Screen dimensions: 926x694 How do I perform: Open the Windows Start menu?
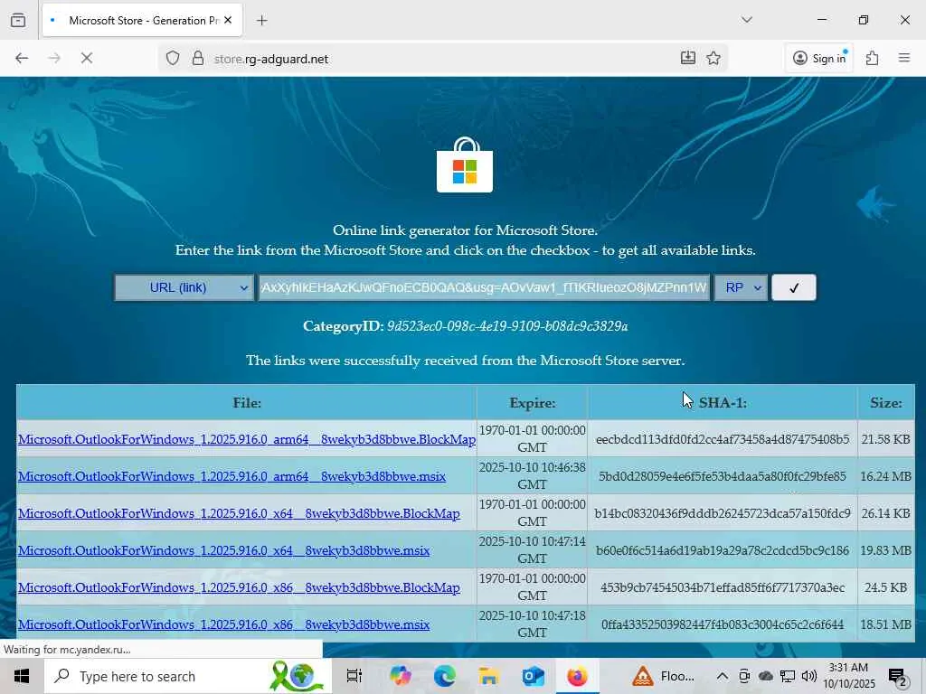[x=22, y=676]
